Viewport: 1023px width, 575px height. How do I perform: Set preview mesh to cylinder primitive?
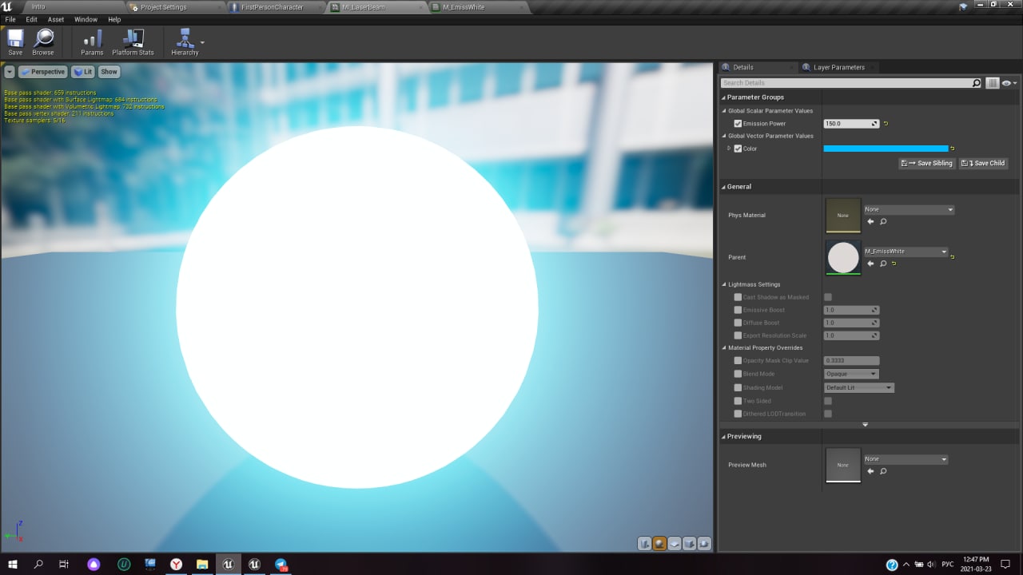tap(645, 544)
